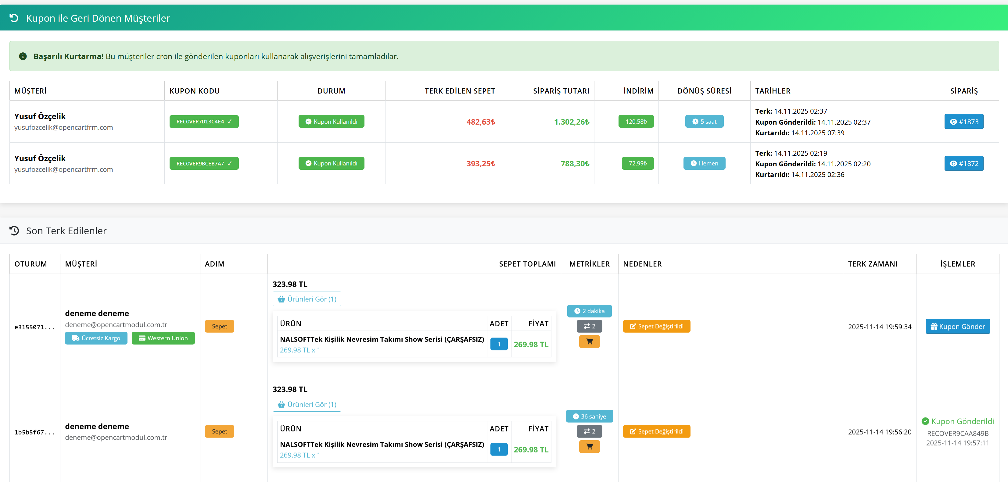Viewport: 1008px width, 482px height.
Task: Click the history icon next to Son Terk Edilenler
Action: tap(14, 231)
